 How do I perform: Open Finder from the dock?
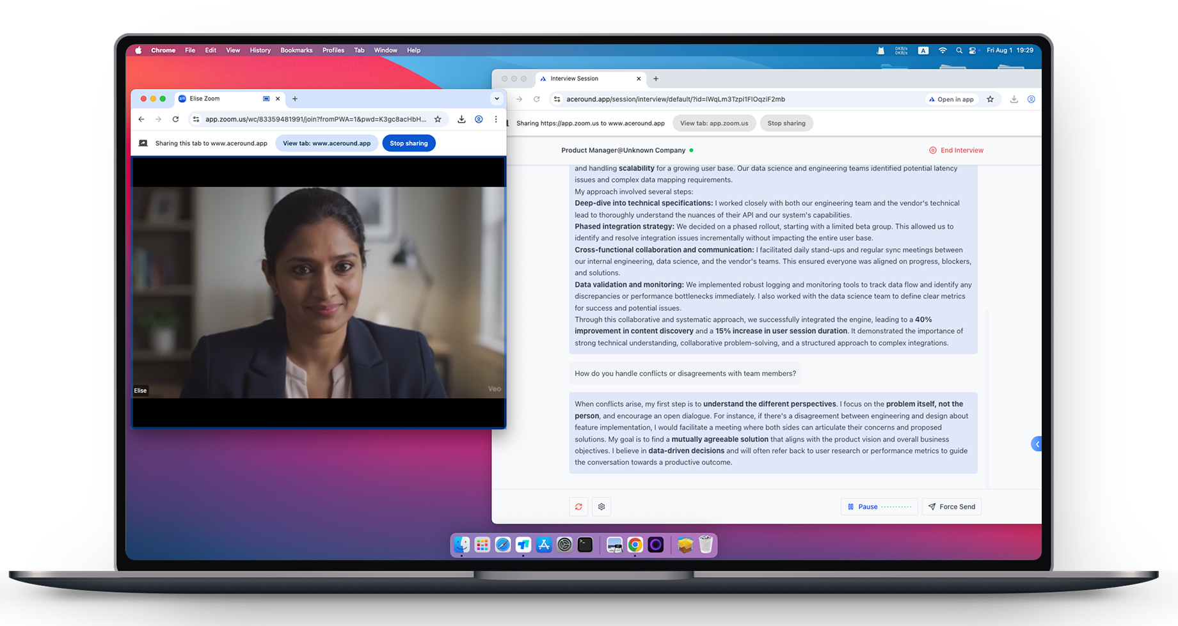coord(461,545)
